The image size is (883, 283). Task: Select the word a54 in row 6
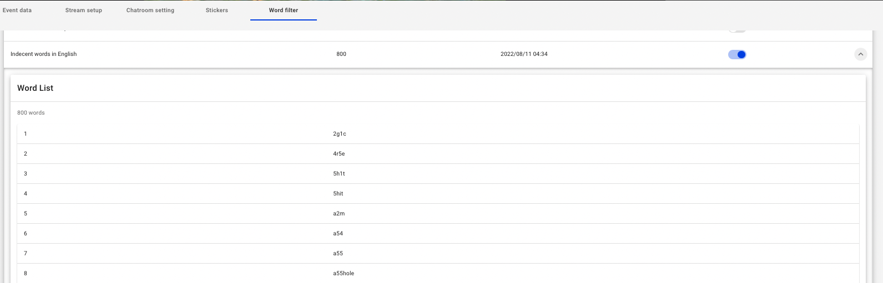point(338,234)
